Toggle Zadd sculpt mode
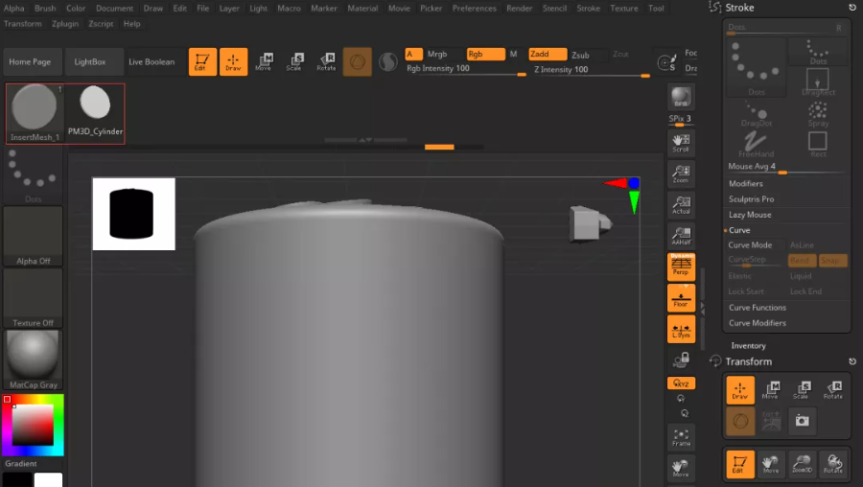 [x=548, y=54]
